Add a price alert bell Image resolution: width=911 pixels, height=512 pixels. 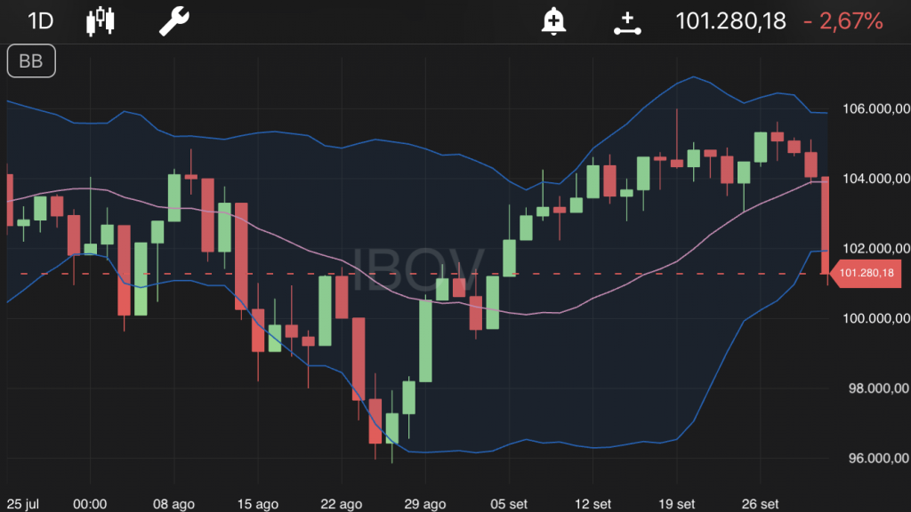[x=553, y=21]
